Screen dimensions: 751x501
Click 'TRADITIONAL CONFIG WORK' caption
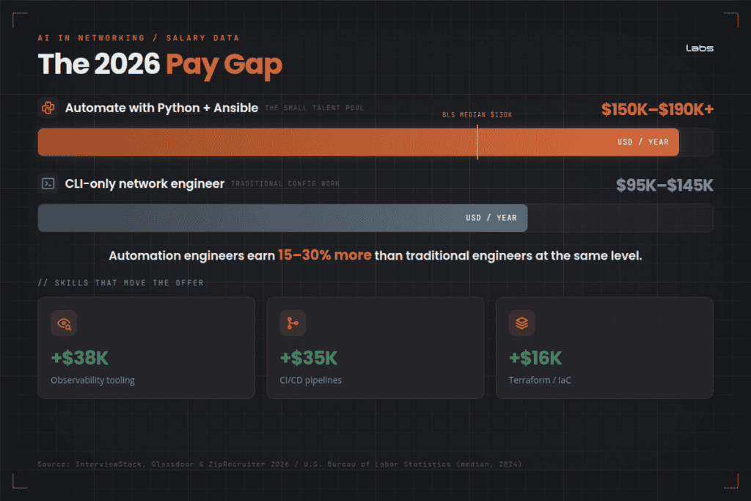[285, 183]
